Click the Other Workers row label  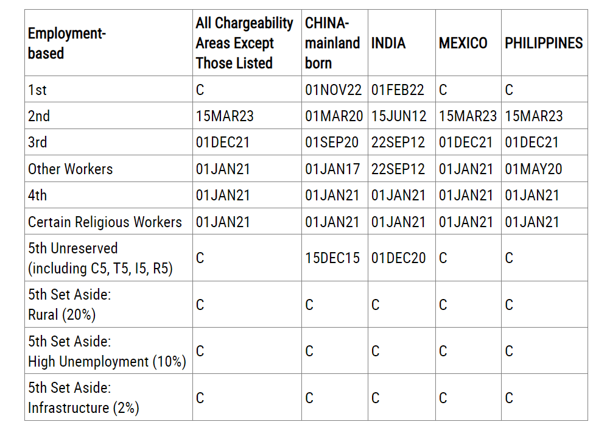(x=71, y=169)
